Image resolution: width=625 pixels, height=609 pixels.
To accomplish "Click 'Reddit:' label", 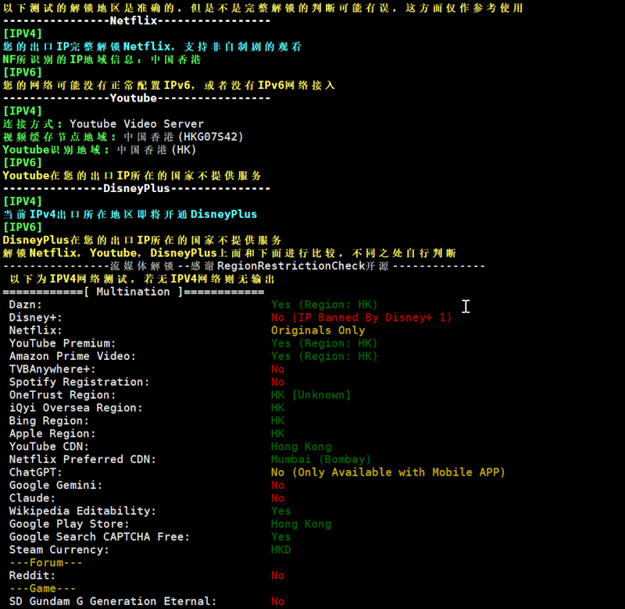I will click(32, 575).
